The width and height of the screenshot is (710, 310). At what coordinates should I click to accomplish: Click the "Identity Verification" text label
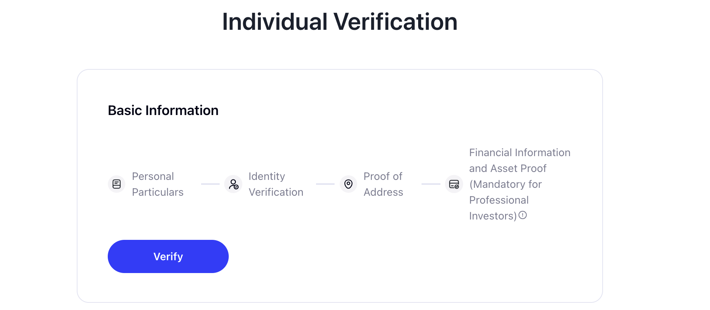coord(276,184)
